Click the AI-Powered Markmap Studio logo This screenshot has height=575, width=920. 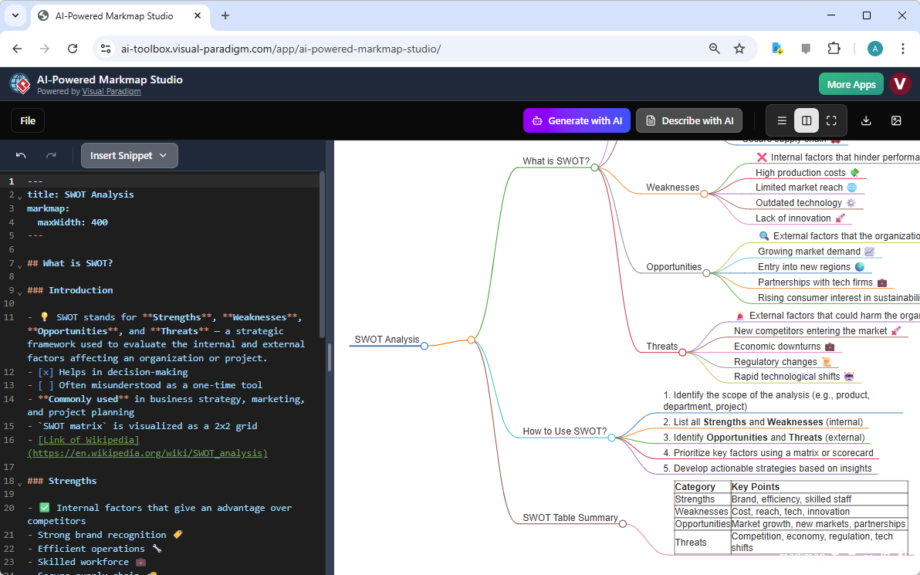click(19, 83)
